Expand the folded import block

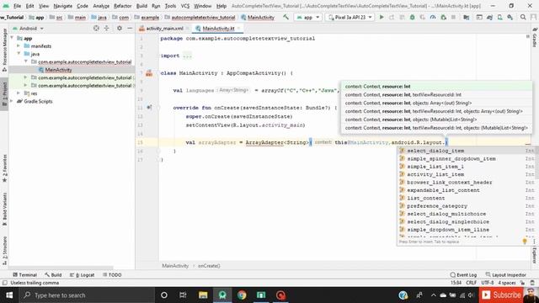[187, 56]
